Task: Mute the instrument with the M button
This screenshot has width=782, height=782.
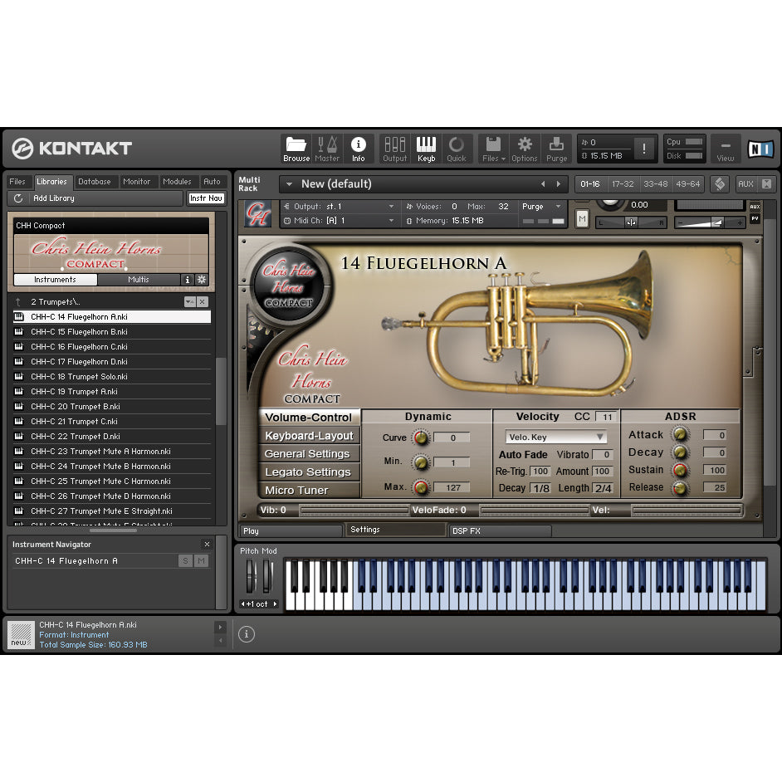Action: [582, 218]
